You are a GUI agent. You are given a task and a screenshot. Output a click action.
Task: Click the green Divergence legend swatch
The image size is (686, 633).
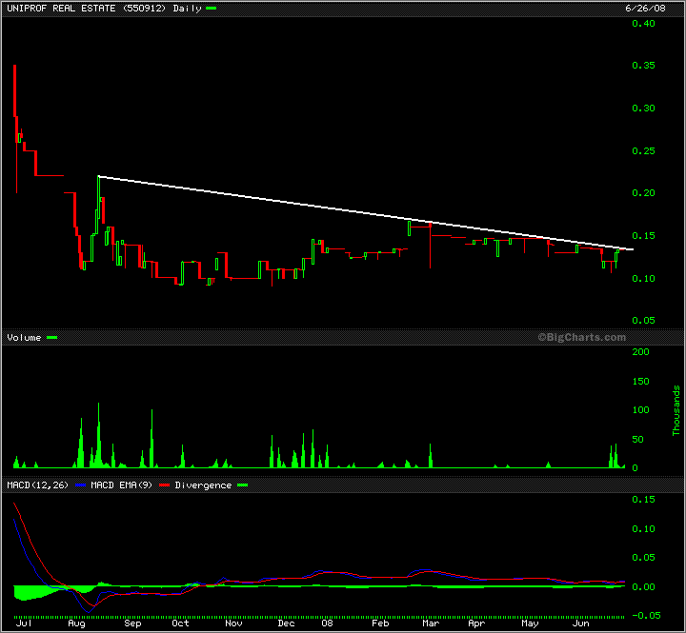coord(242,485)
